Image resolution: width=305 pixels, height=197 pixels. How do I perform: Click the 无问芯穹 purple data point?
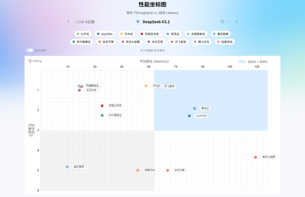click(80, 90)
